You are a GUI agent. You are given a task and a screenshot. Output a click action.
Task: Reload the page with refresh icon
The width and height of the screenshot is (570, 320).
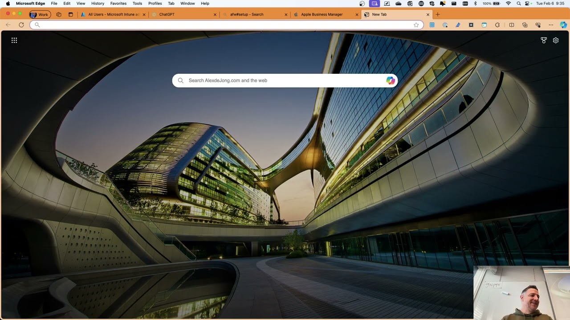[21, 25]
